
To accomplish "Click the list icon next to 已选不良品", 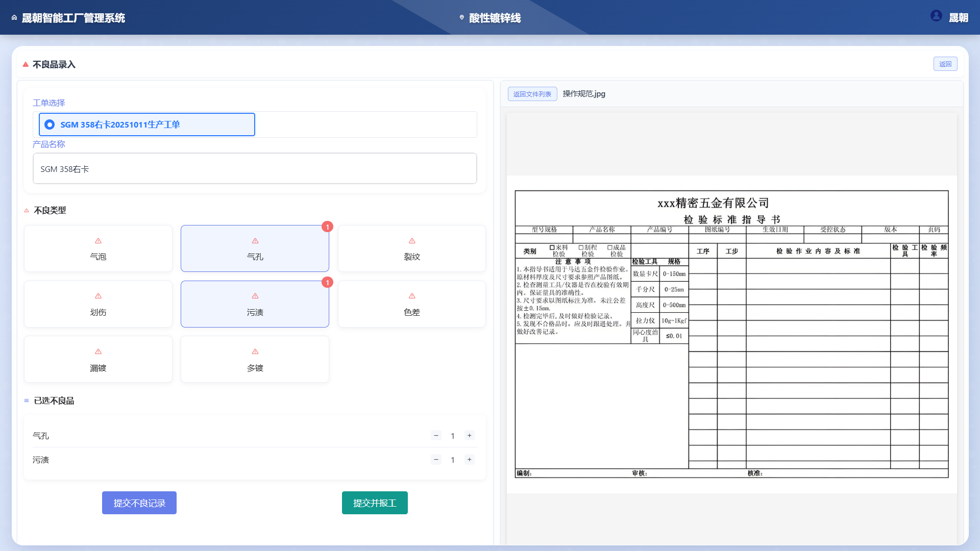I will (x=27, y=400).
